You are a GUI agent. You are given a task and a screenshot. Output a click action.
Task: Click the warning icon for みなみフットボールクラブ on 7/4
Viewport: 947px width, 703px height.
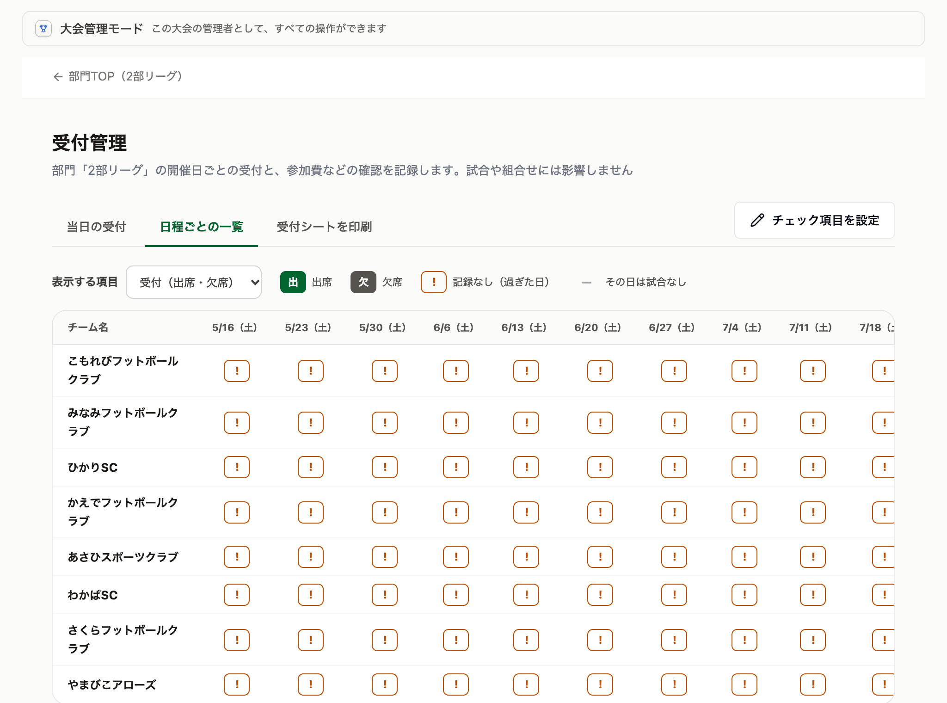(744, 423)
